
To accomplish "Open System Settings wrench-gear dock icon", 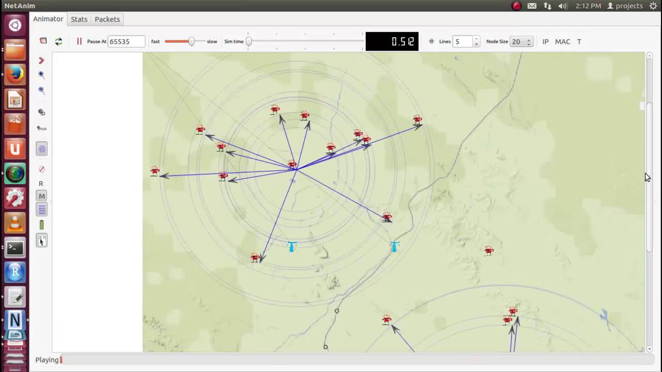I will point(15,198).
